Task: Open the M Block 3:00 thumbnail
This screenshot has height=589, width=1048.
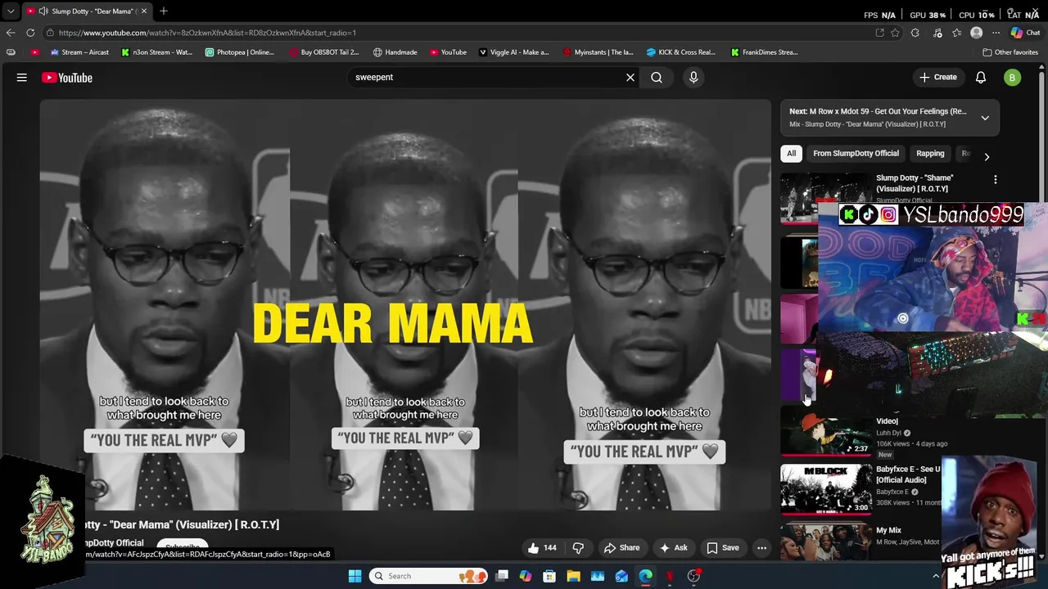Action: coord(826,489)
